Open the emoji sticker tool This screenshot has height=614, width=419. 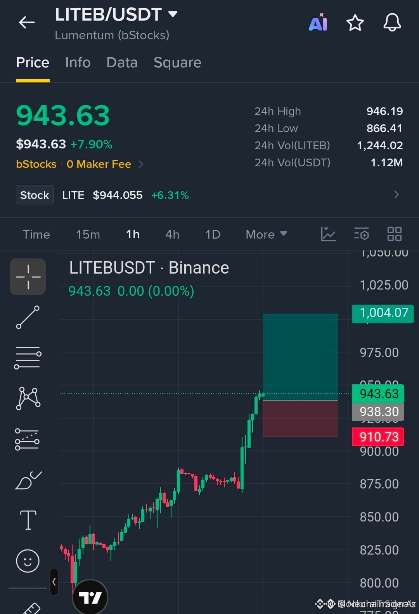[28, 561]
